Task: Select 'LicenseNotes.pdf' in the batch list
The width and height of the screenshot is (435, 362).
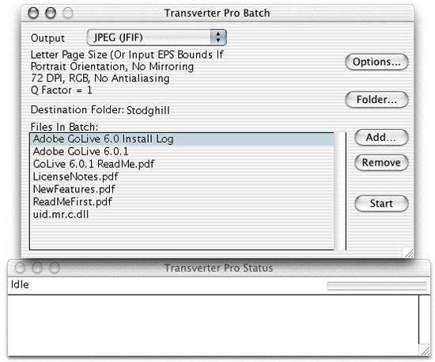Action: pyautogui.click(x=182, y=177)
